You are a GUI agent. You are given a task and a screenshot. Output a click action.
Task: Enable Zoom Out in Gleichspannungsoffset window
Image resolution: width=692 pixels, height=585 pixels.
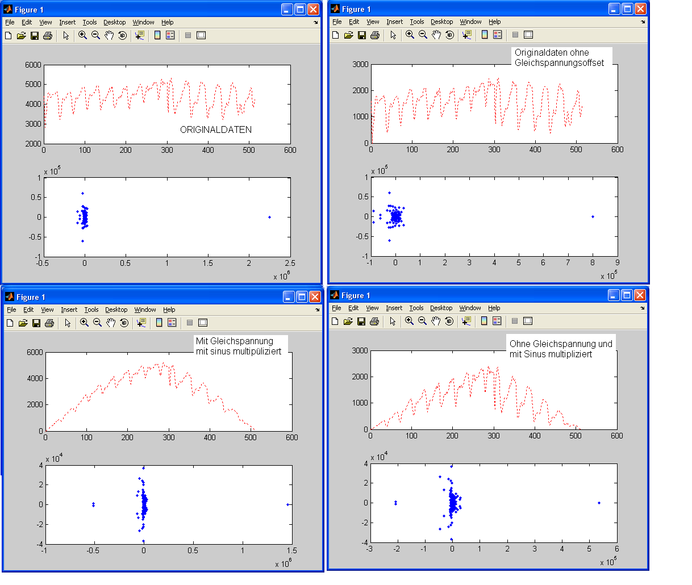coord(423,35)
